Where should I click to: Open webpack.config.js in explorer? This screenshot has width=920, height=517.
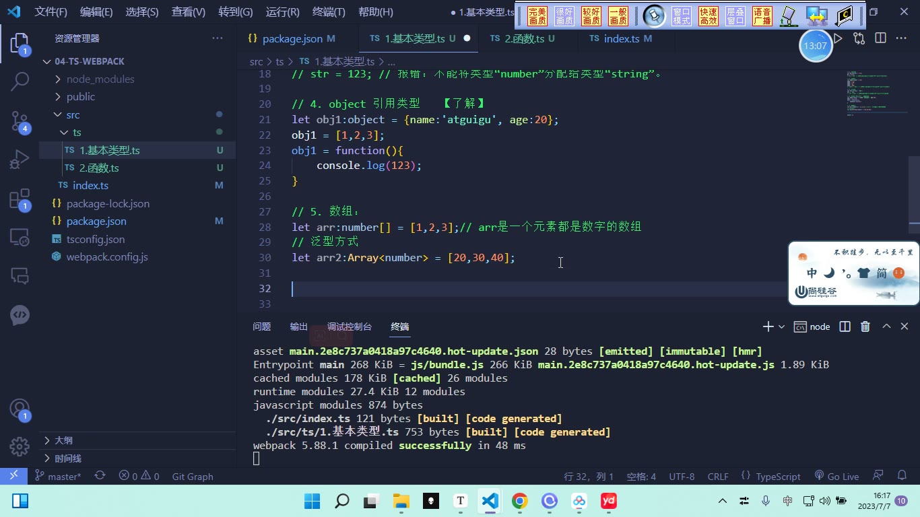pos(107,256)
